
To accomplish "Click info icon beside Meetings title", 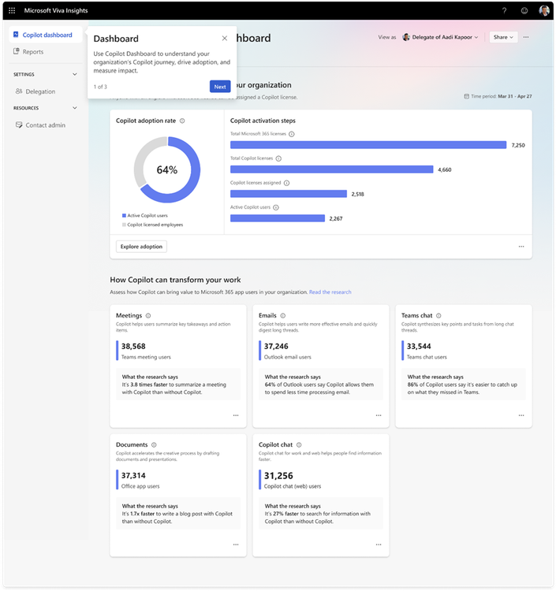I will pyautogui.click(x=148, y=316).
